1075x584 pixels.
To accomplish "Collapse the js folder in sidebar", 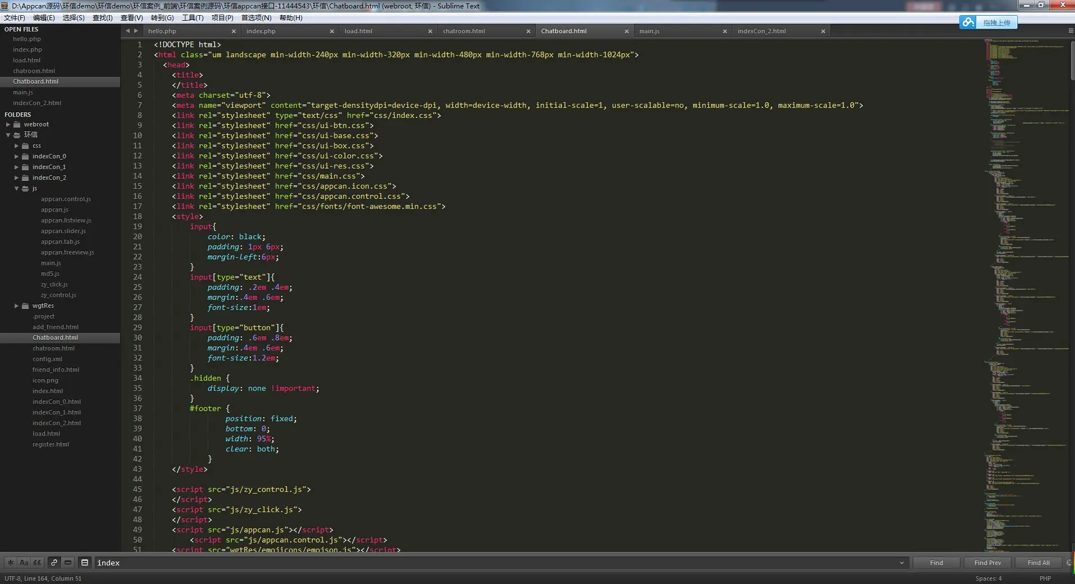I will pos(17,189).
